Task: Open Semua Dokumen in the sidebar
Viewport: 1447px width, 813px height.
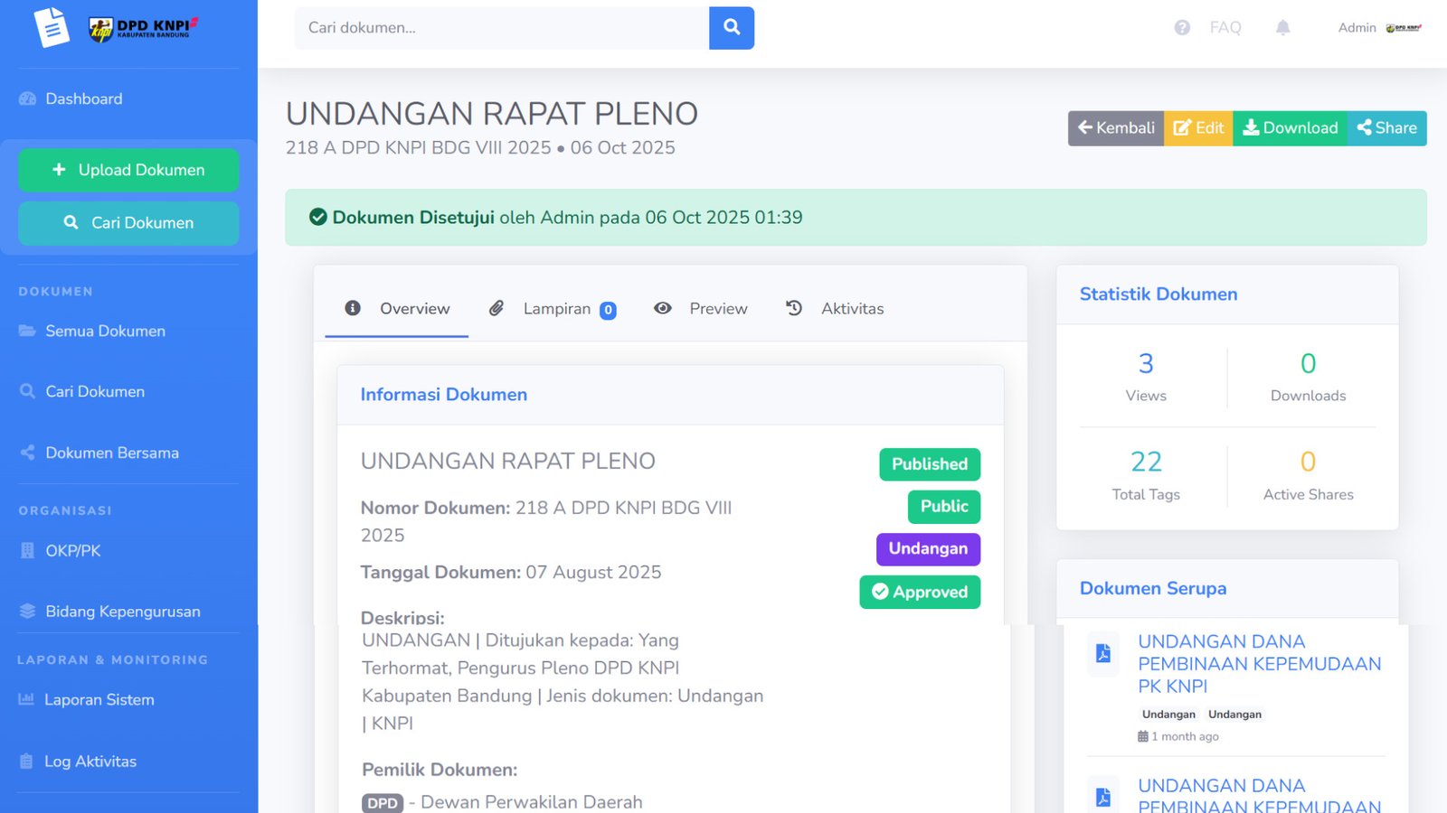Action: tap(104, 331)
